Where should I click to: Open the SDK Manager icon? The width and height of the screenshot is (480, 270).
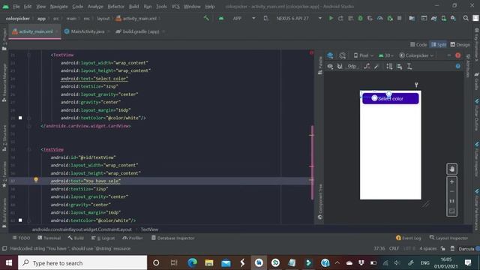point(453,18)
